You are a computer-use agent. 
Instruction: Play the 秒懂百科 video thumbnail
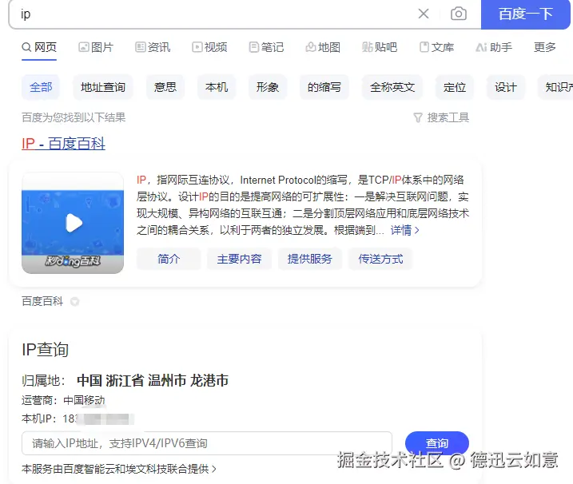pyautogui.click(x=73, y=223)
